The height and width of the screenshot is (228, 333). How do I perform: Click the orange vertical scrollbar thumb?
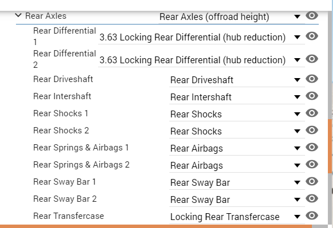[x=330, y=146]
